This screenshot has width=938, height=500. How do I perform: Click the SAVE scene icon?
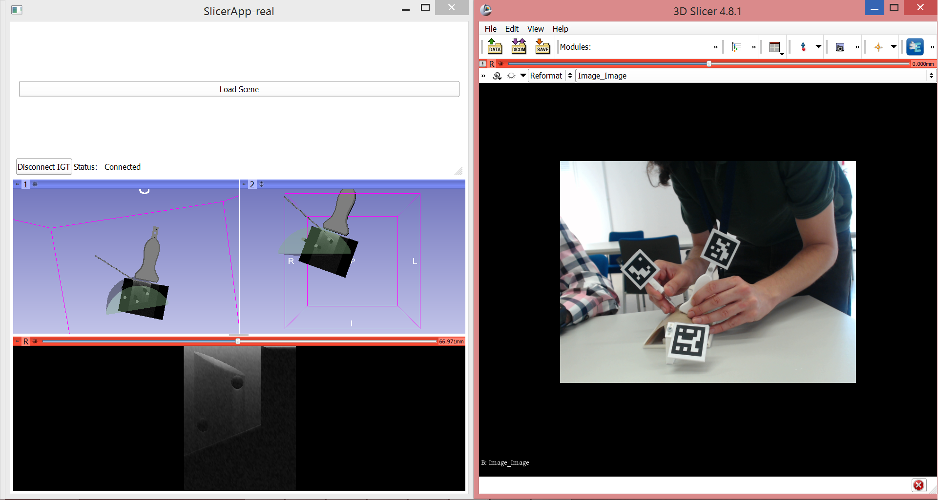(542, 46)
